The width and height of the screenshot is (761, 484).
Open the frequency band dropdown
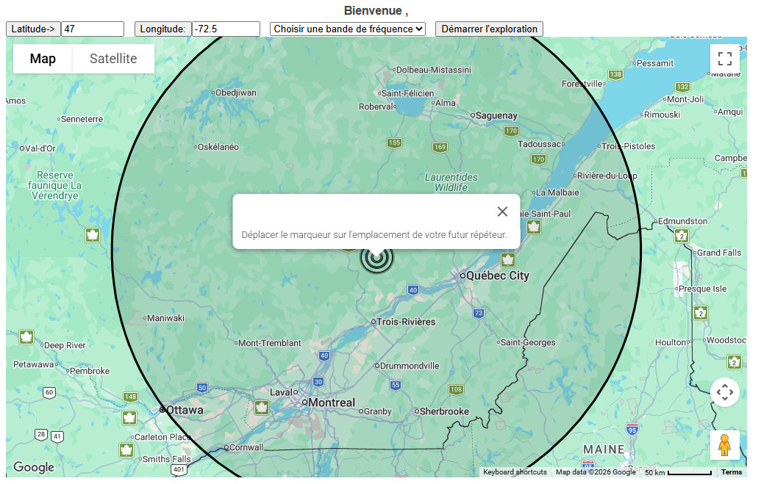pos(348,29)
